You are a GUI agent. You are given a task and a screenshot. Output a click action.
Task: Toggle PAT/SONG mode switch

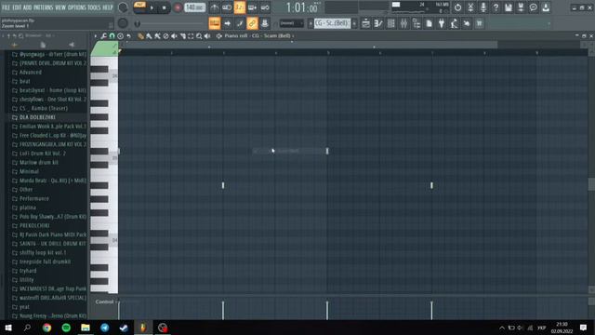139,7
